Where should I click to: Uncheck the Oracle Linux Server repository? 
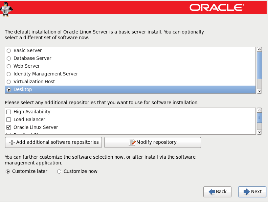point(8,127)
